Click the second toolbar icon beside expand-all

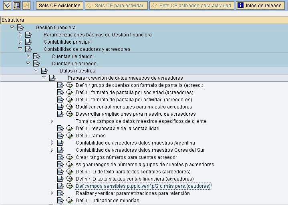(16, 5)
